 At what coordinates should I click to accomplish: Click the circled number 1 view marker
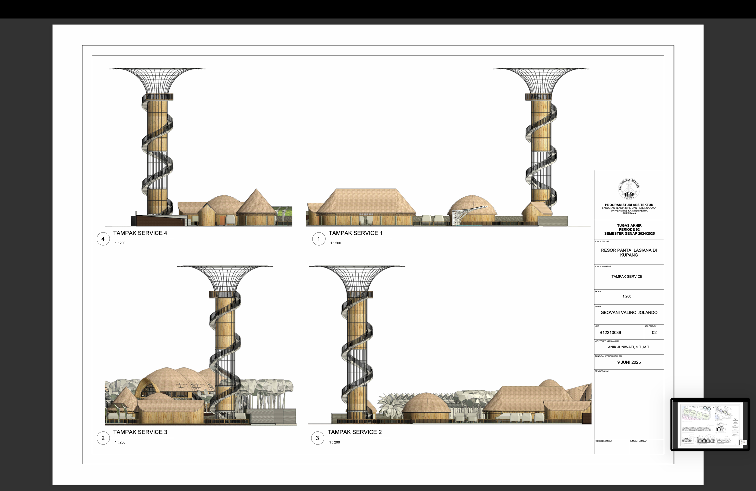(x=318, y=239)
